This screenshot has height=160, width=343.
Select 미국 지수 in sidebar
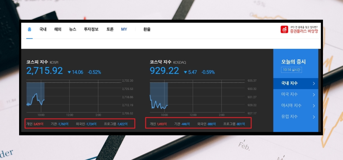[295, 94]
